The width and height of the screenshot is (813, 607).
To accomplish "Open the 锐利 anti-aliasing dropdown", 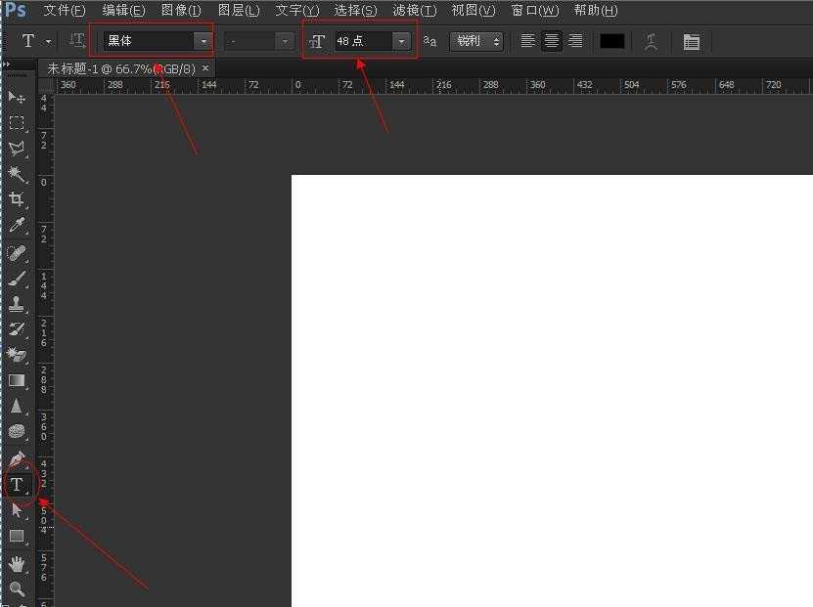I will [x=476, y=41].
